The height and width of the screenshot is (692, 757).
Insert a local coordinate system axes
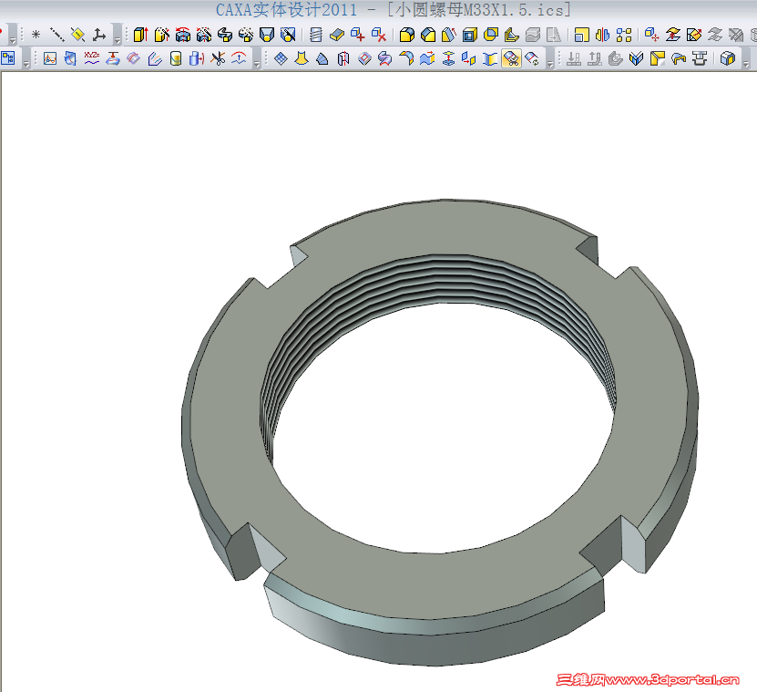99,35
